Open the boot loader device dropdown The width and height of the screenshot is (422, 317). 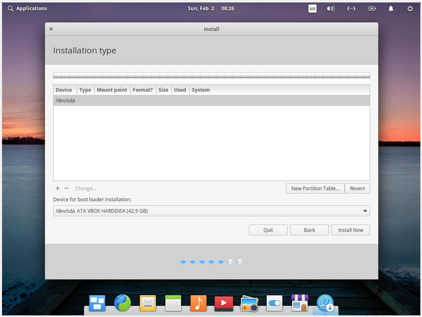[x=365, y=211]
